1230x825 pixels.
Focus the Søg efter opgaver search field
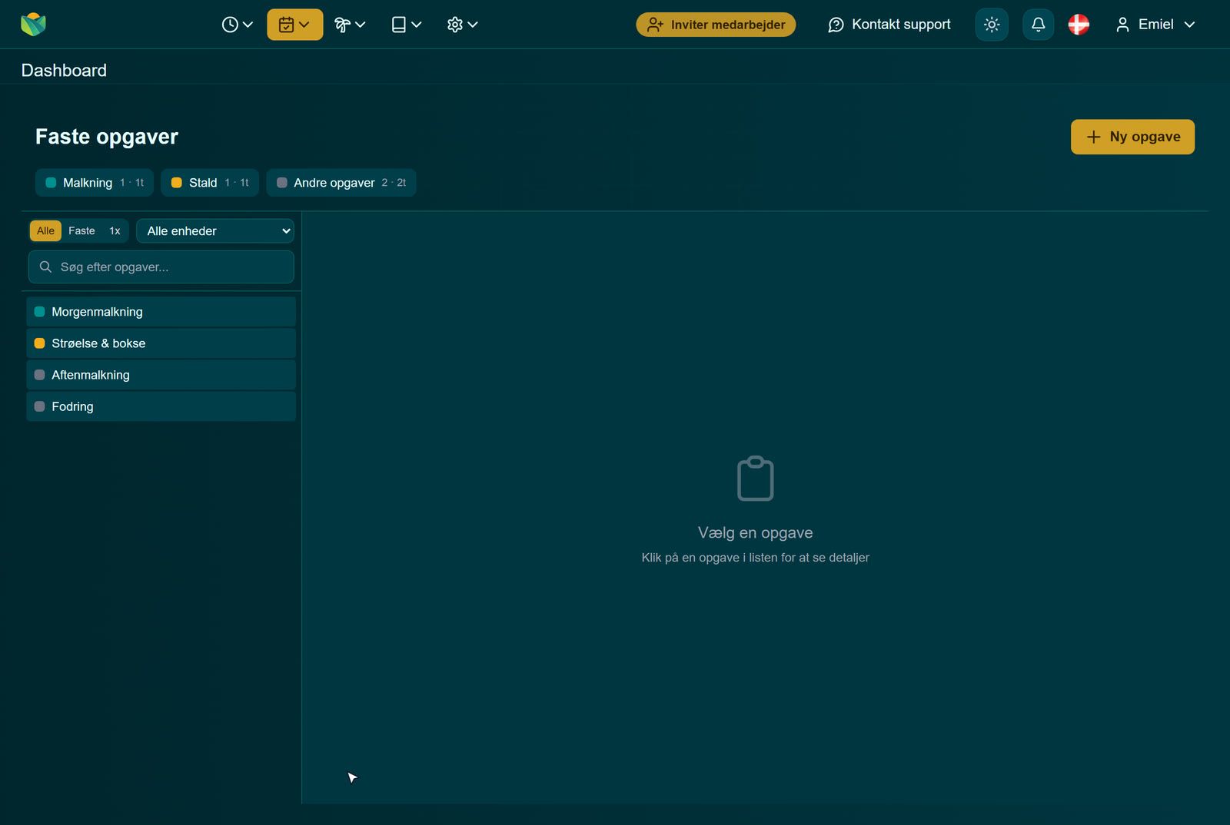point(161,267)
